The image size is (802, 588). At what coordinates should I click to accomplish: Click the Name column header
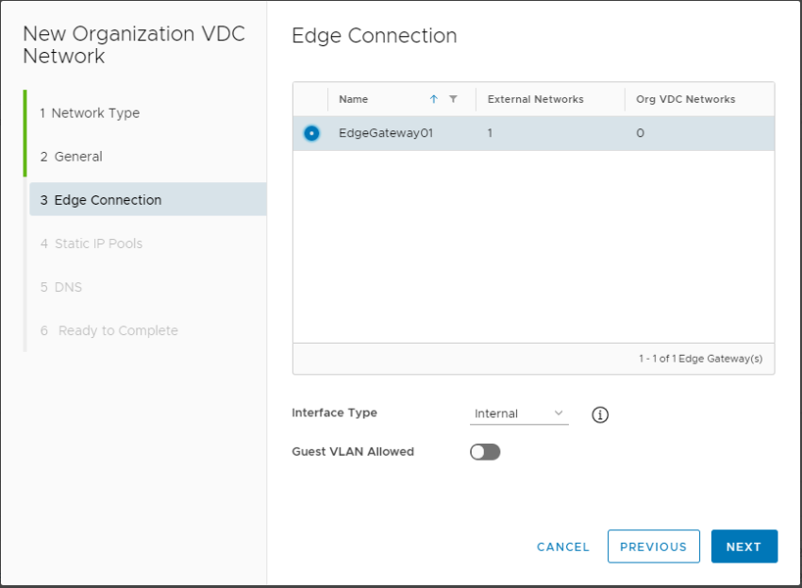tap(352, 99)
